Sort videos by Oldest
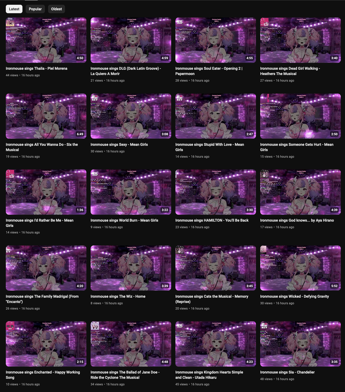 coord(57,9)
